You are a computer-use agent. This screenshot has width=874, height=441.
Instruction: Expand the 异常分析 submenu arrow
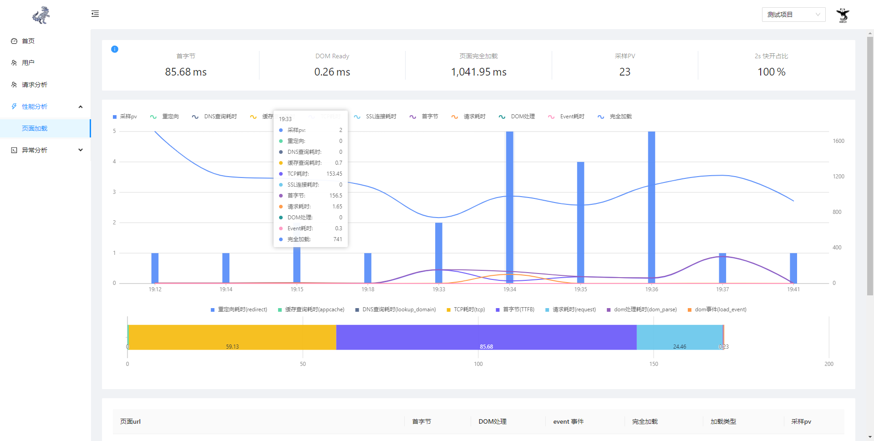coord(81,150)
